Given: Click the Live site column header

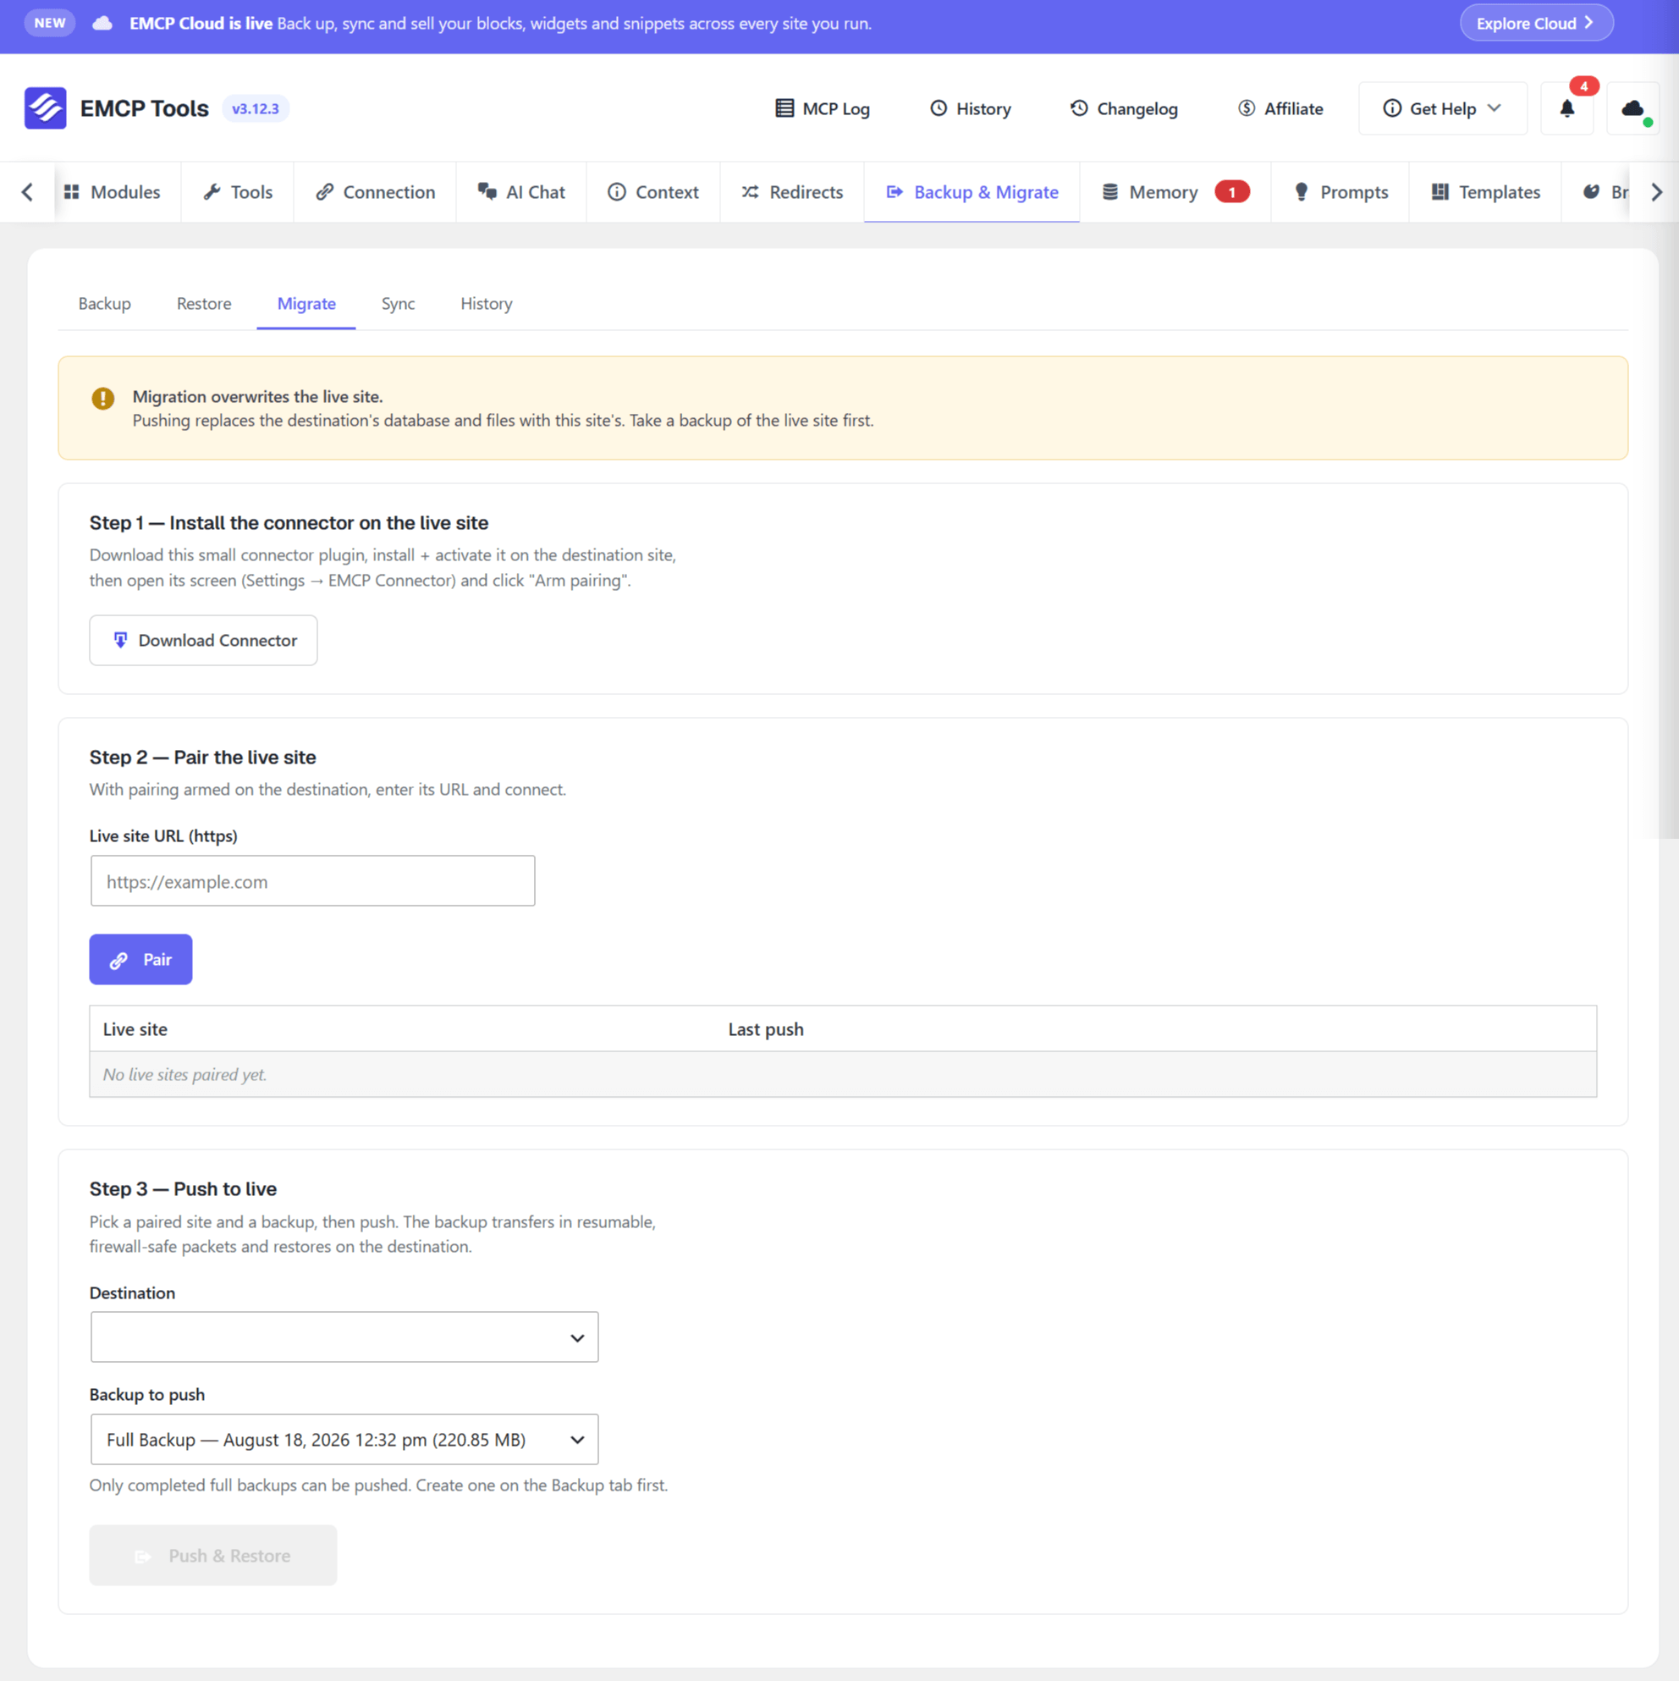Looking at the screenshot, I should click(x=135, y=1029).
